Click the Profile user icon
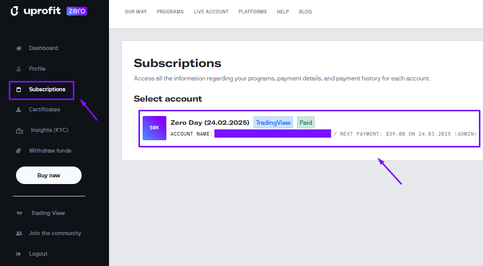Viewport: 483px width, 266px height. coord(19,69)
